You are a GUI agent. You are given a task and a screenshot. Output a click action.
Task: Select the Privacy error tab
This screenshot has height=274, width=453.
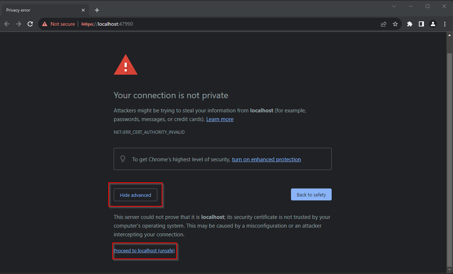(40, 10)
